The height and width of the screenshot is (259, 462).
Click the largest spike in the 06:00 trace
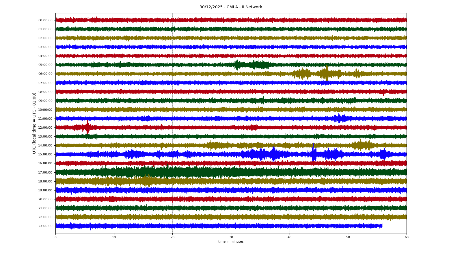[x=327, y=73]
